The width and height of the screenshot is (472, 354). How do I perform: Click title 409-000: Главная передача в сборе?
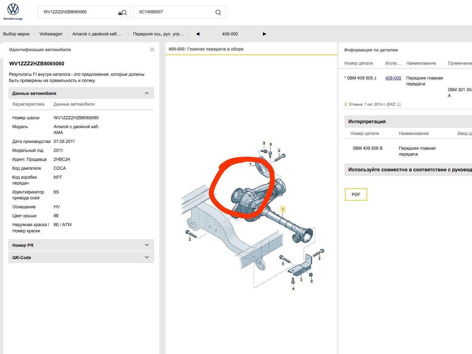pos(206,49)
